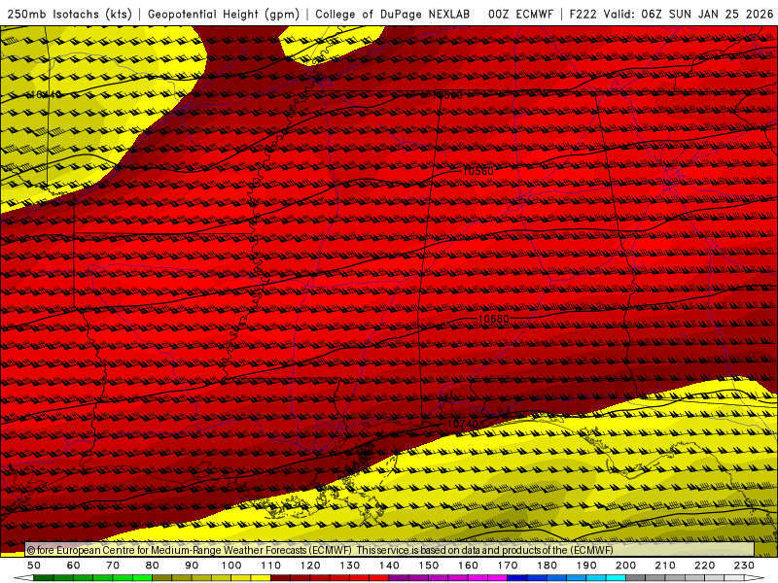Click the 230 value on the color scale

click(744, 566)
